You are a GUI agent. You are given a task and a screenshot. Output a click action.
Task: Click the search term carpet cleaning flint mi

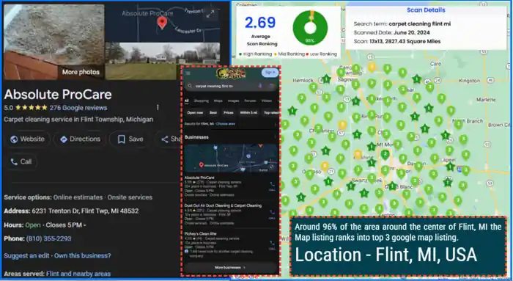[419, 24]
